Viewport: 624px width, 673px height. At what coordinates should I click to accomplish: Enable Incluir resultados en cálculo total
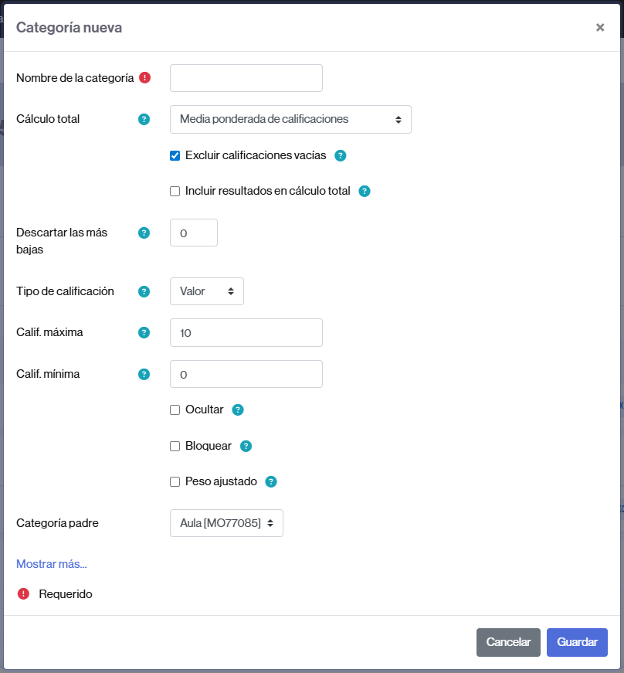(x=175, y=192)
